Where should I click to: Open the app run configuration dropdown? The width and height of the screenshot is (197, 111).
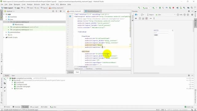(x=146, y=8)
